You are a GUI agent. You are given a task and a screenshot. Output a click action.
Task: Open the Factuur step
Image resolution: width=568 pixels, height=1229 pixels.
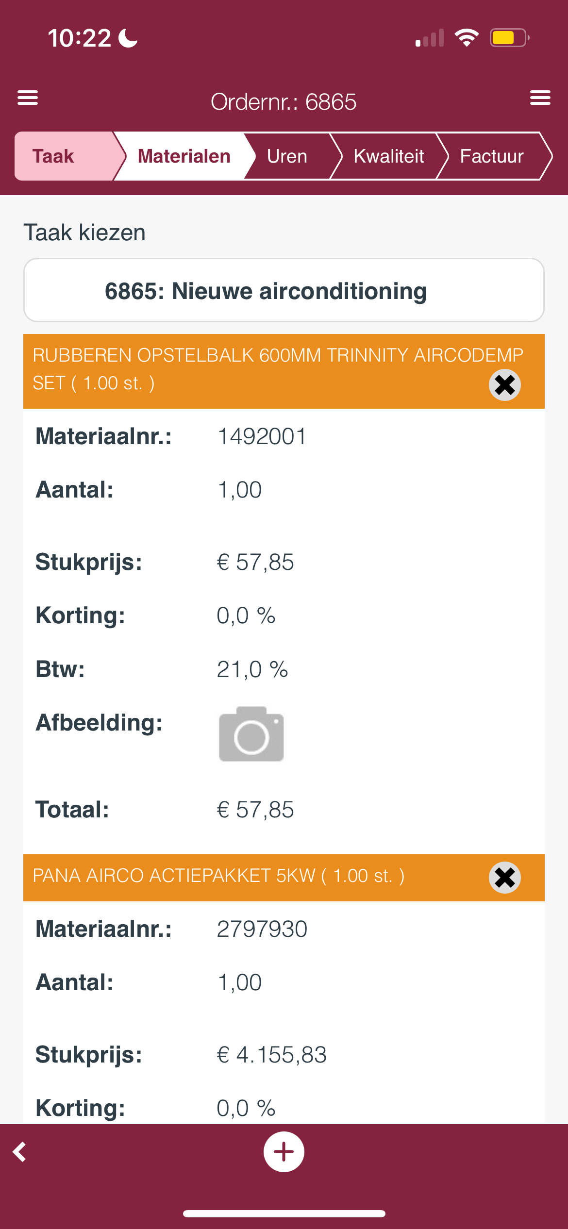[x=492, y=156]
